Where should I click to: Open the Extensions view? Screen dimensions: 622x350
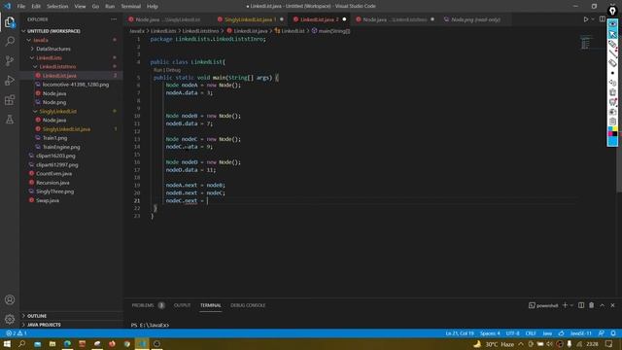pos(10,99)
